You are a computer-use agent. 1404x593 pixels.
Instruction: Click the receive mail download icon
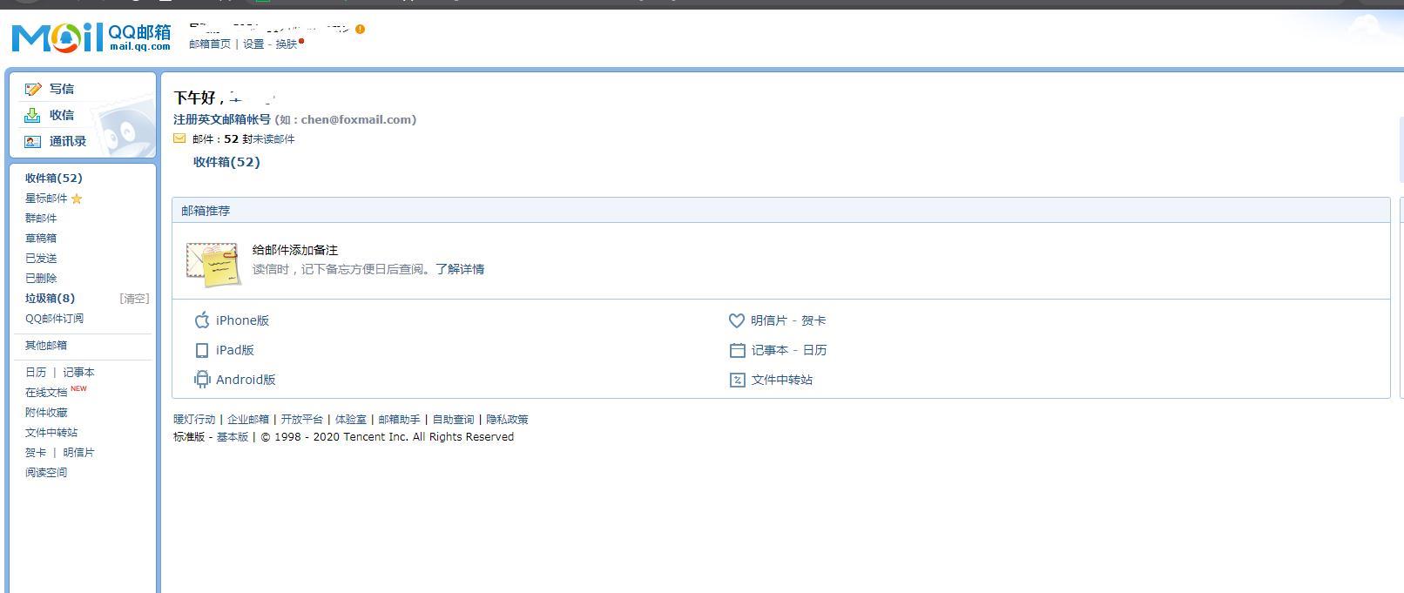pyautogui.click(x=33, y=115)
